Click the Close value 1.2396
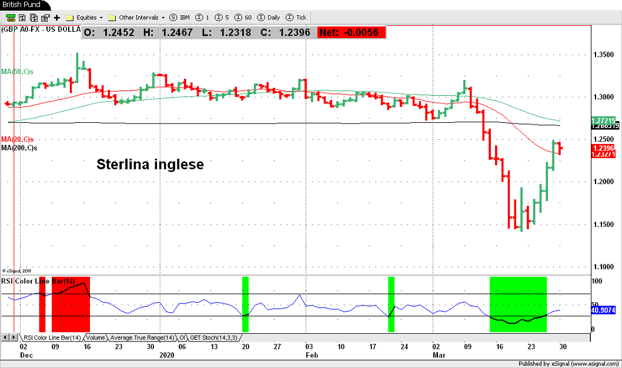Viewport: 622px width, 368px height. coord(295,32)
